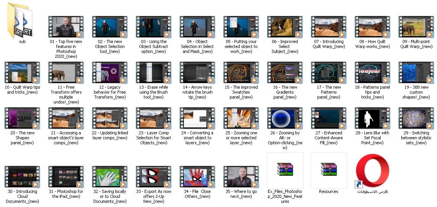Select video 19 388 new custom shapes
The height and width of the screenshot is (207, 437).
[416, 72]
